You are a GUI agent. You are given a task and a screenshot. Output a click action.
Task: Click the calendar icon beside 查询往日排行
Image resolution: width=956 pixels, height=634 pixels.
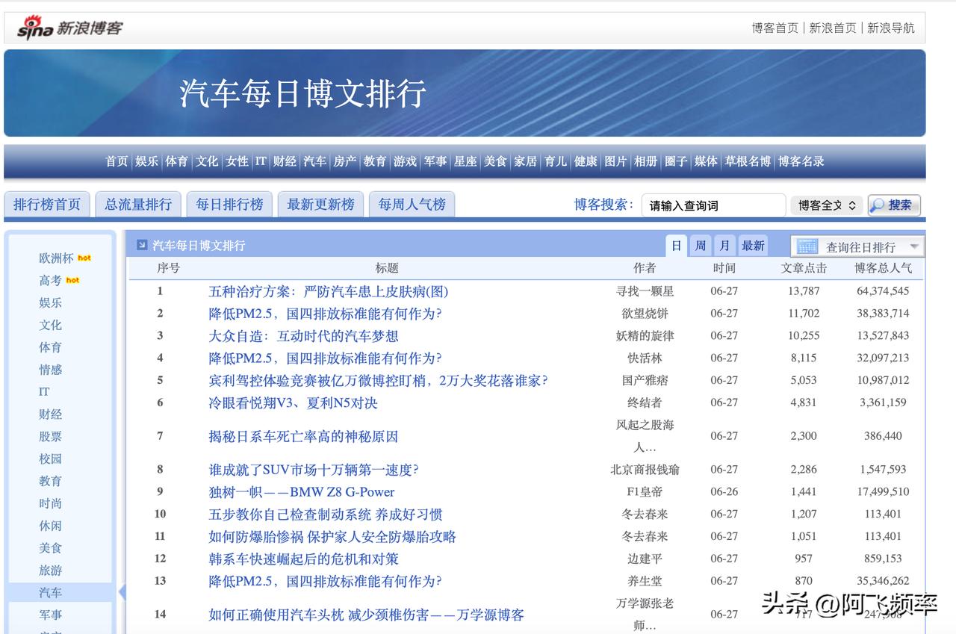click(807, 246)
